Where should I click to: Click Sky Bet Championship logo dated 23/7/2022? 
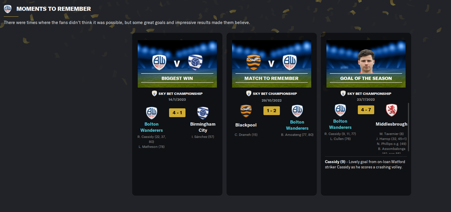pos(343,93)
